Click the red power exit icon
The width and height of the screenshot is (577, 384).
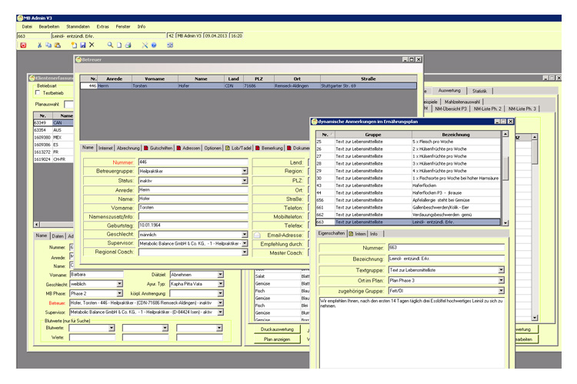[x=24, y=45]
